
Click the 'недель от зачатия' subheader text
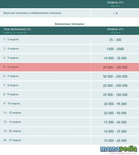tap(15, 32)
